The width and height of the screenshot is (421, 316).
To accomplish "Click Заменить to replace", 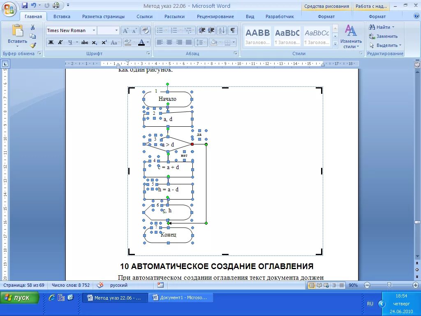I will [x=383, y=36].
